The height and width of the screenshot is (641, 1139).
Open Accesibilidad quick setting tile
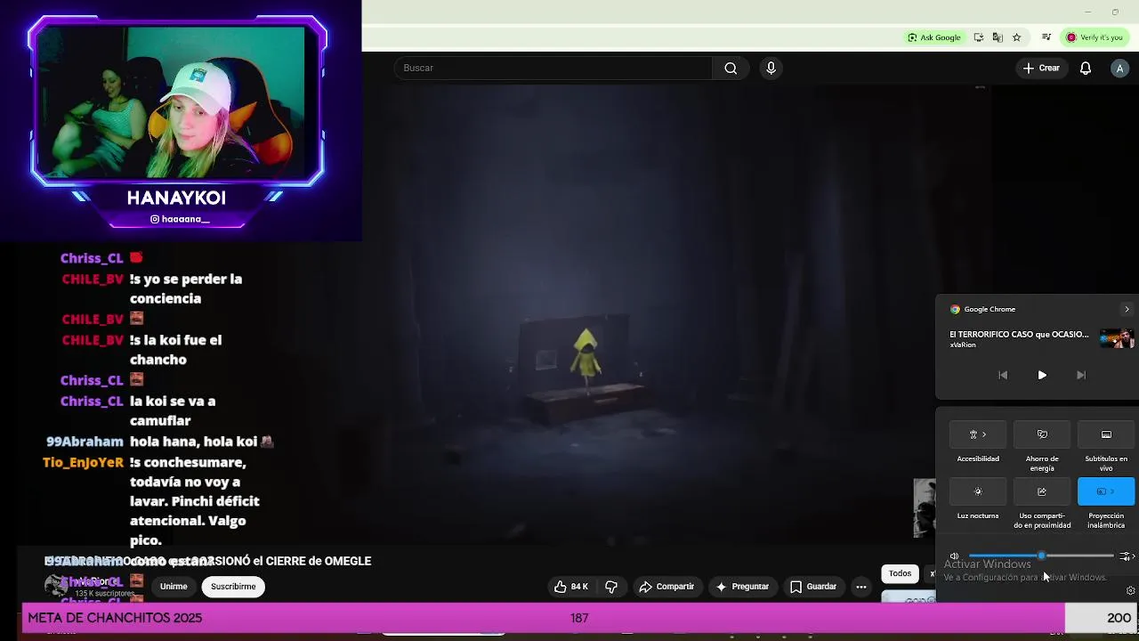pos(978,434)
